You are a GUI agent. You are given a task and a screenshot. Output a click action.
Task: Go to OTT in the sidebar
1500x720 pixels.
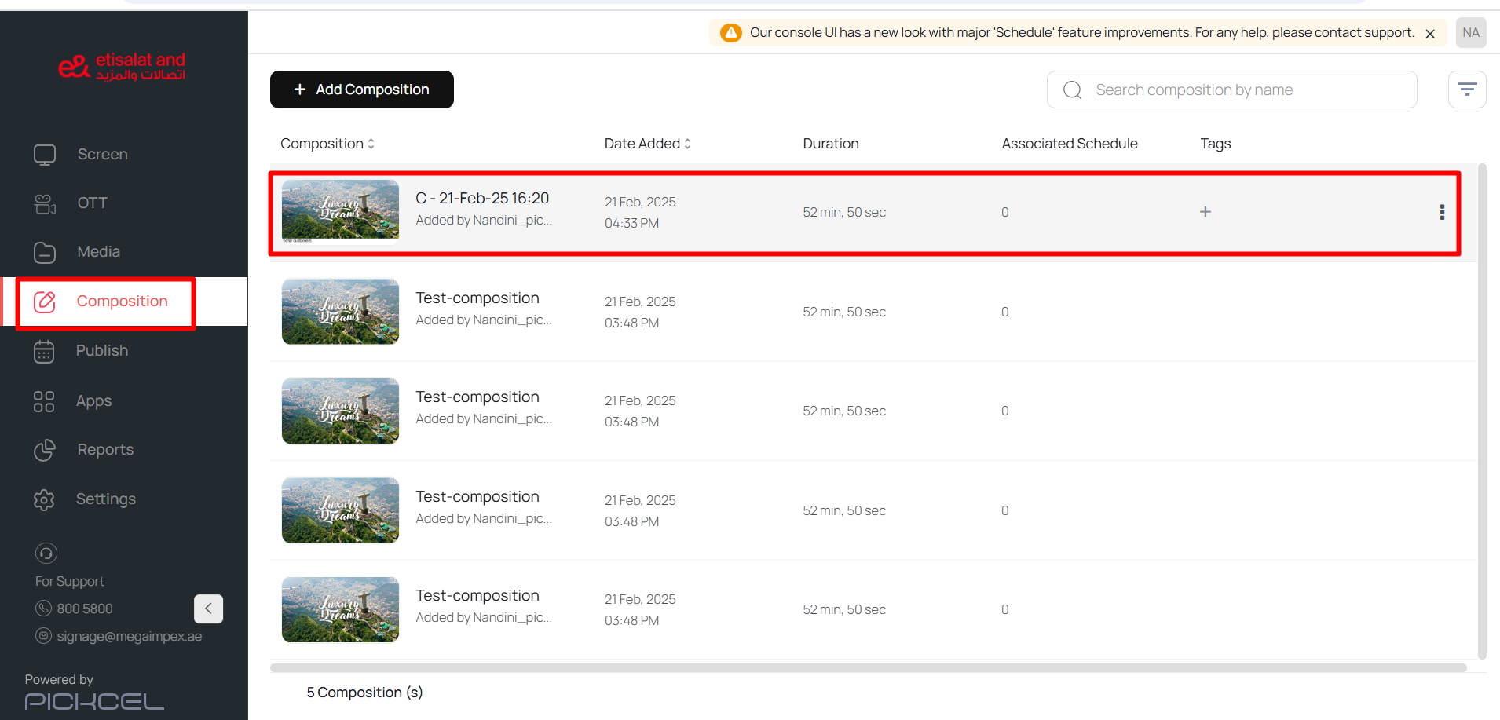[92, 203]
